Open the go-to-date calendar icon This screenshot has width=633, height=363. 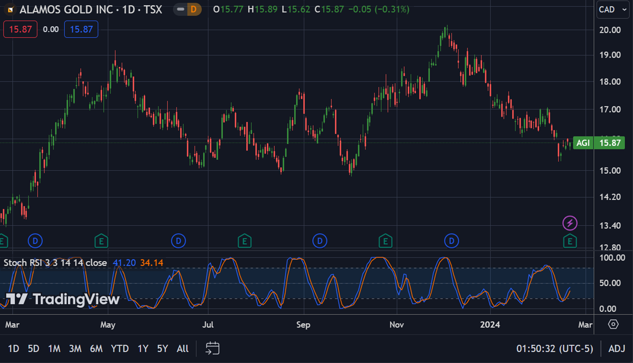[212, 348]
